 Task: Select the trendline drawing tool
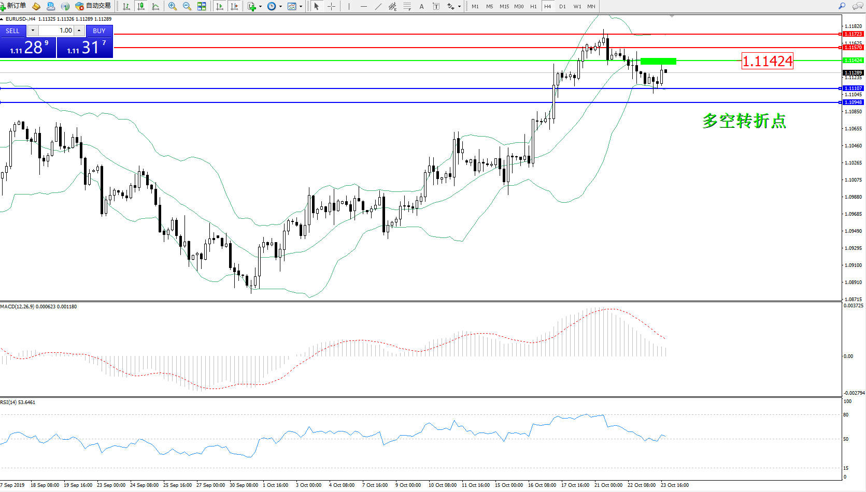pyautogui.click(x=378, y=6)
